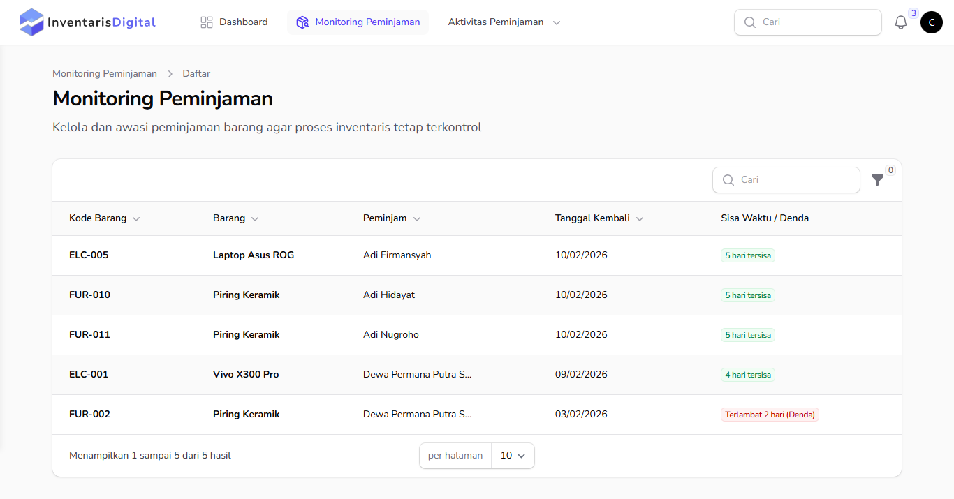Image resolution: width=954 pixels, height=499 pixels.
Task: Click the top navigation Cari search field
Action: click(808, 22)
